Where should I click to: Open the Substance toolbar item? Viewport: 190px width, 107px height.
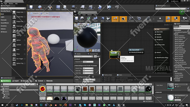[x=160, y=19]
